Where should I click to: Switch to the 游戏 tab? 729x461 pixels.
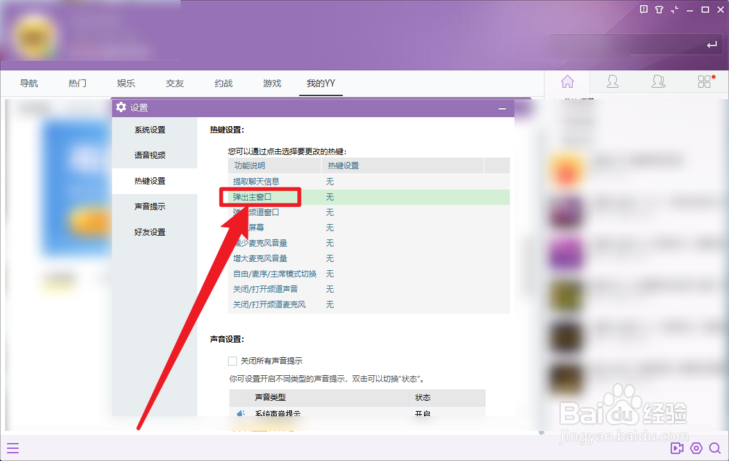(272, 83)
